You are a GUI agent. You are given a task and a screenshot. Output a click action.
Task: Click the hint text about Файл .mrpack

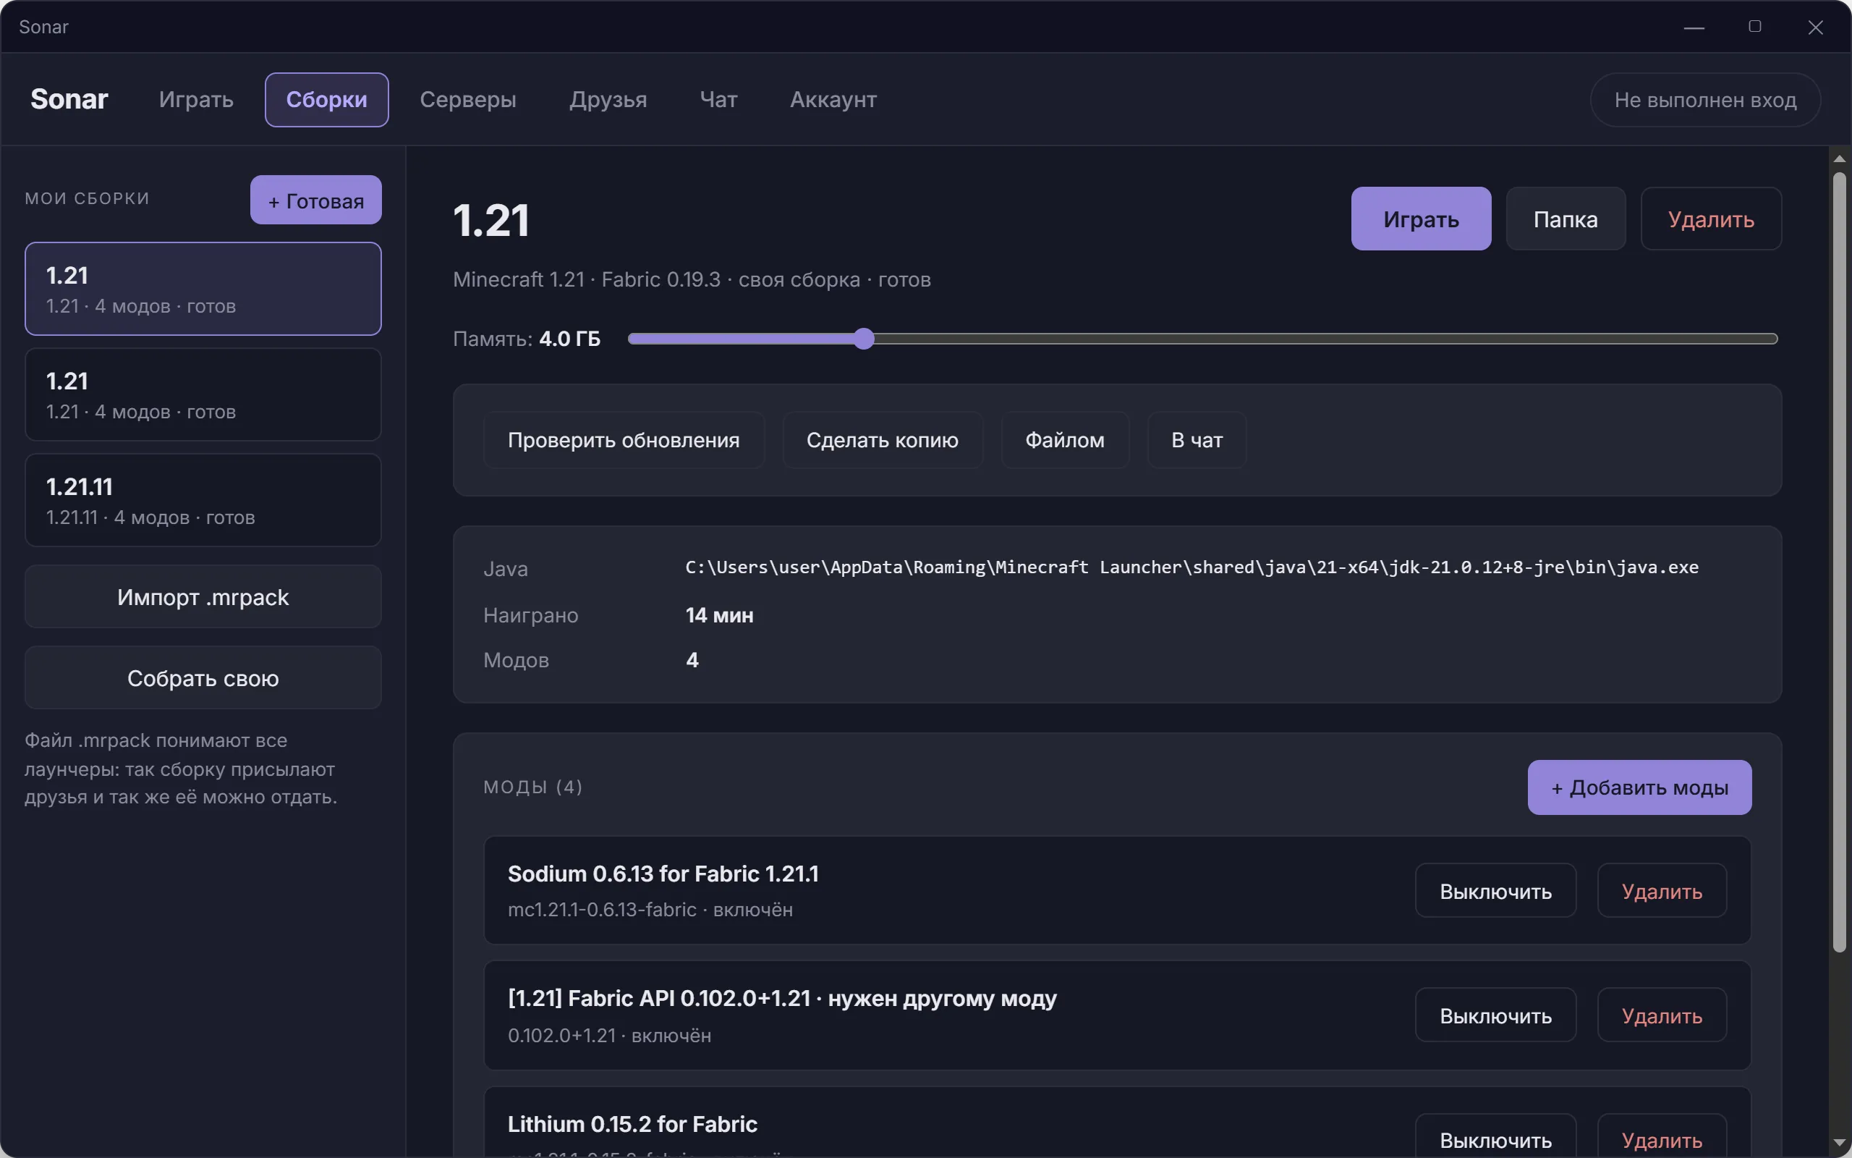pyautogui.click(x=181, y=769)
